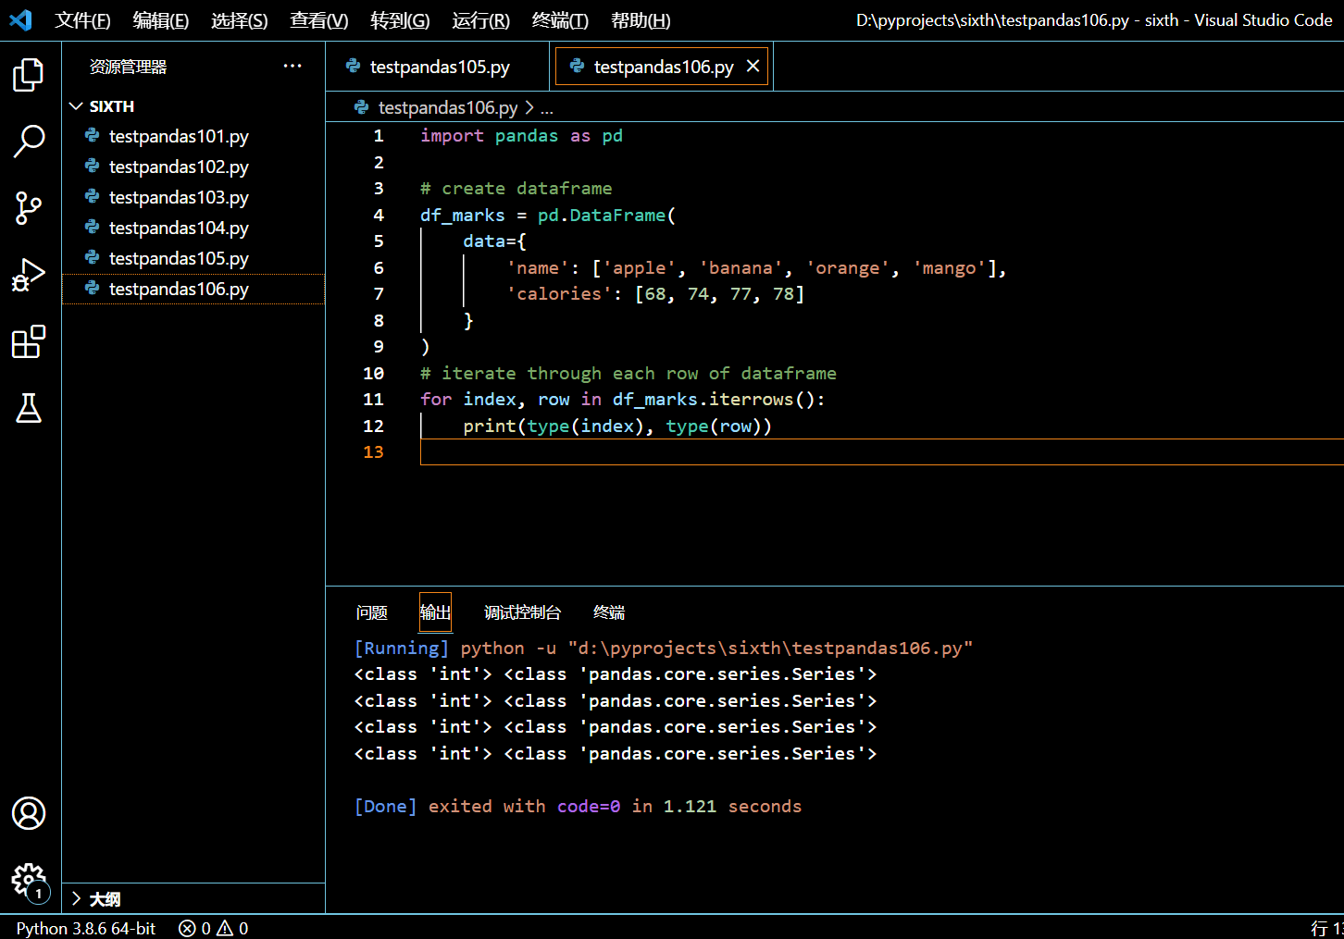Switch to the 终端 panel tab
1344x939 pixels.
point(609,612)
